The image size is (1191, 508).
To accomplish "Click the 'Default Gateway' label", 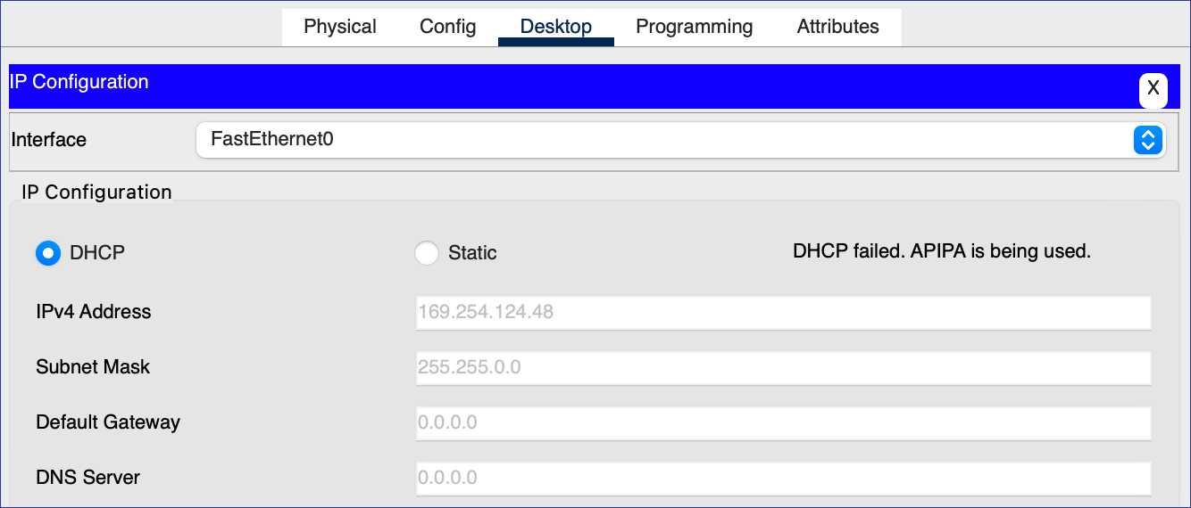I will click(x=108, y=422).
